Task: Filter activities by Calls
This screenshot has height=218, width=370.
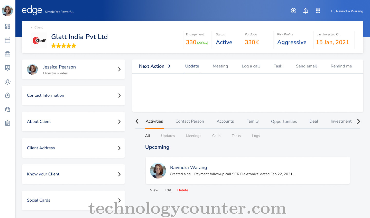Action: point(216,136)
